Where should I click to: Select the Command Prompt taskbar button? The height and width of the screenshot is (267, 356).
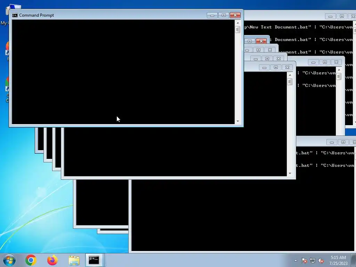click(94, 260)
